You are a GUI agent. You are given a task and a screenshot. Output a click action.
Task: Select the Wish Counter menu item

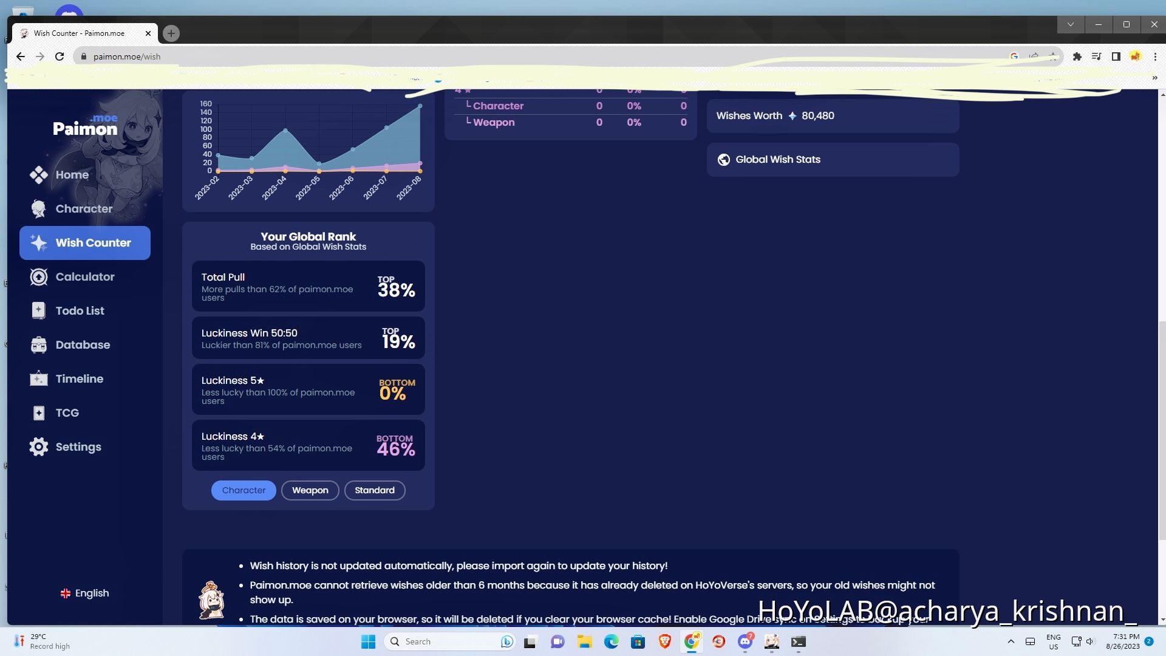[85, 243]
